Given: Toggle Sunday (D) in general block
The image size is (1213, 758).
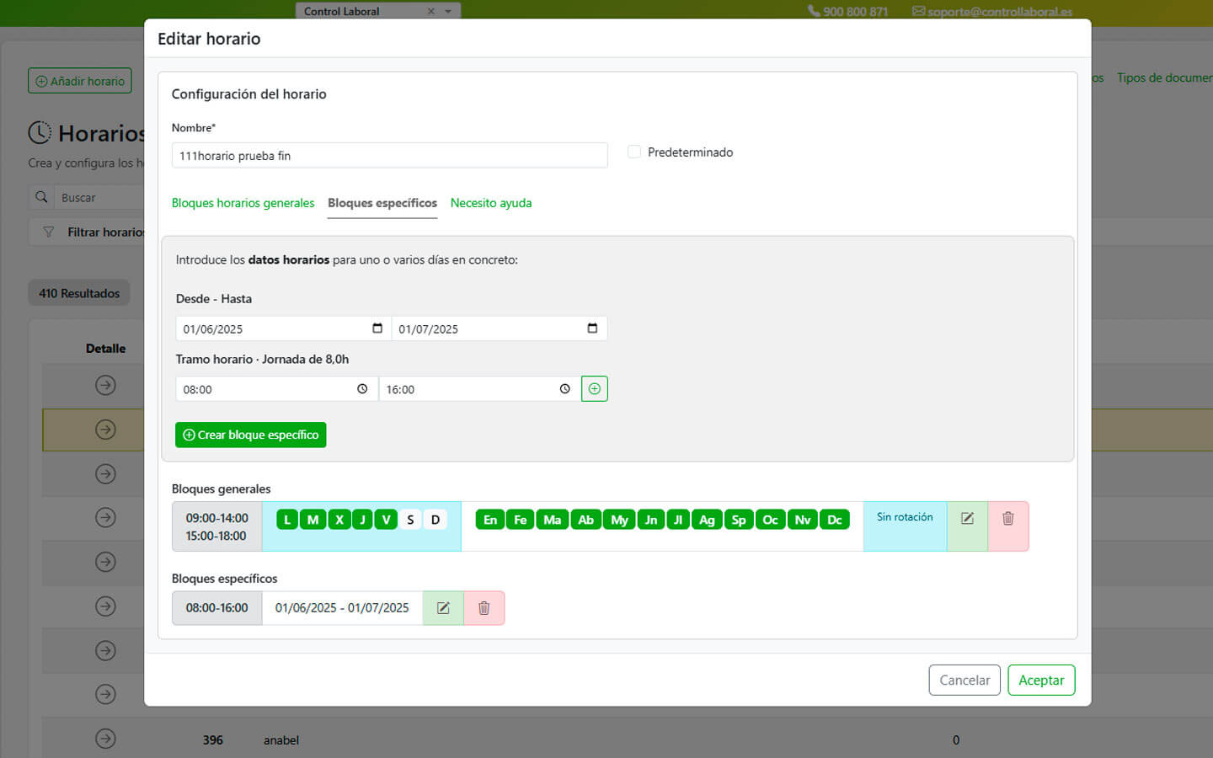Looking at the screenshot, I should pos(435,520).
